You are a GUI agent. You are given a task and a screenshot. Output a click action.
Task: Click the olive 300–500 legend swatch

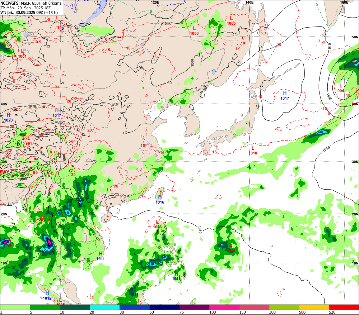[x=284, y=307]
